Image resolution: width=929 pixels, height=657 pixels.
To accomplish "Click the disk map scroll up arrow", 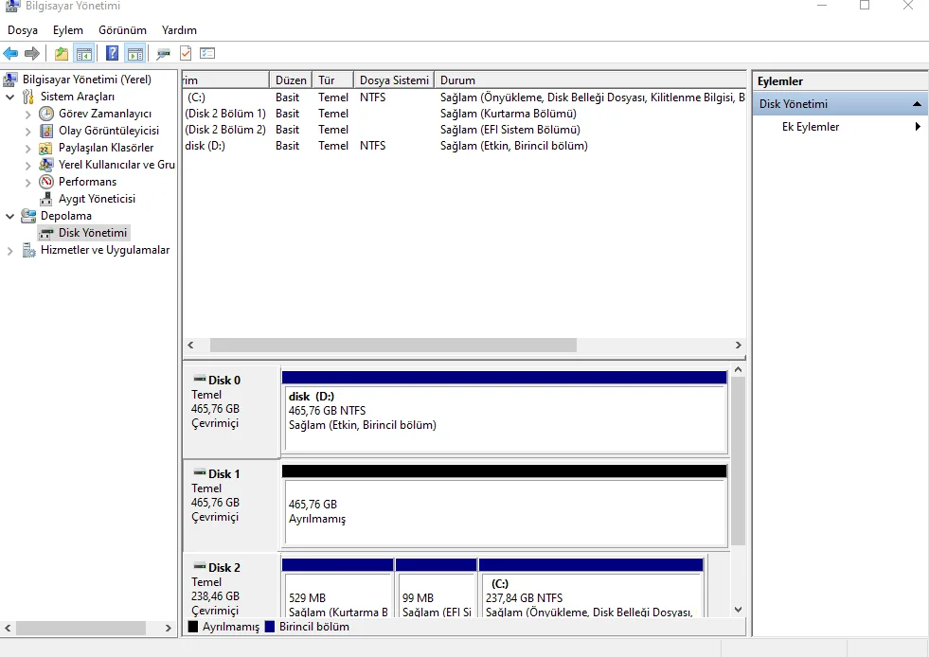I will (739, 369).
